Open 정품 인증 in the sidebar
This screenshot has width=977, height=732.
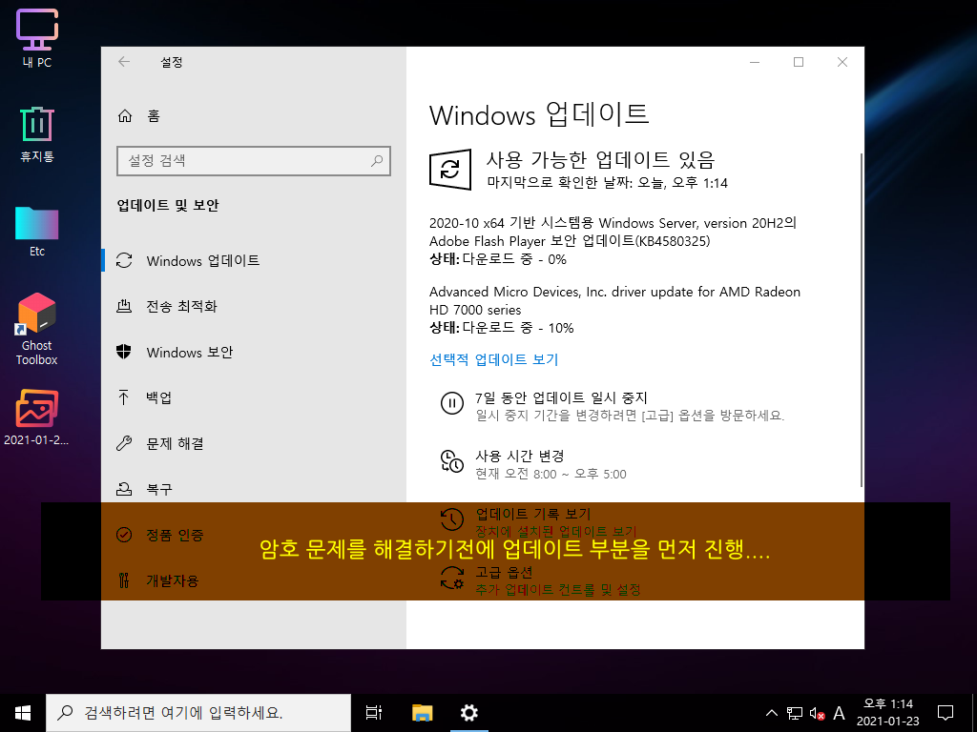pyautogui.click(x=254, y=535)
